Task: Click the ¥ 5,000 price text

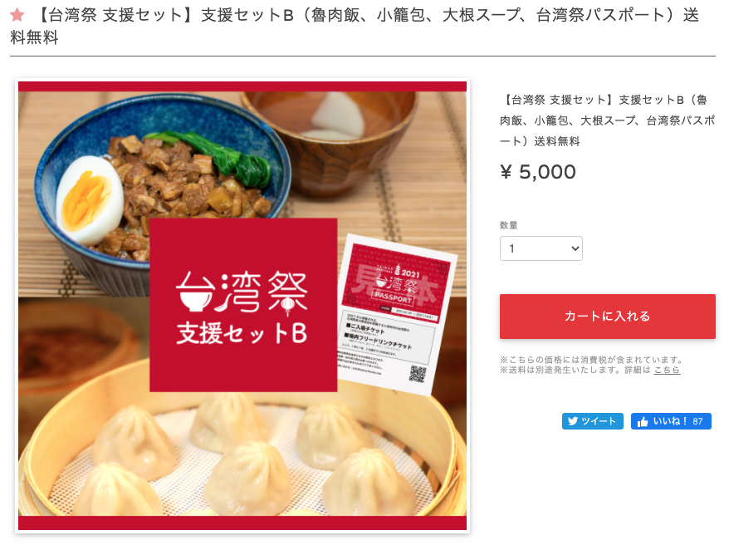Action: [538, 172]
